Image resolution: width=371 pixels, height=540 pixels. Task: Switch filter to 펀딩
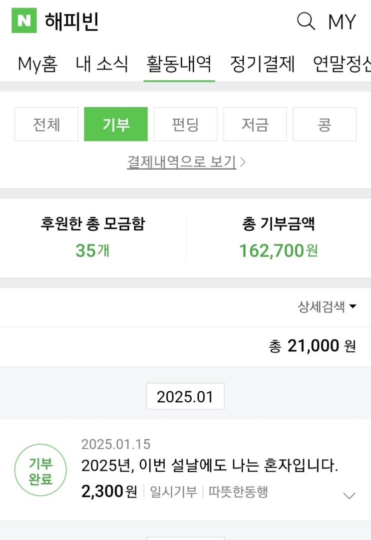point(185,124)
